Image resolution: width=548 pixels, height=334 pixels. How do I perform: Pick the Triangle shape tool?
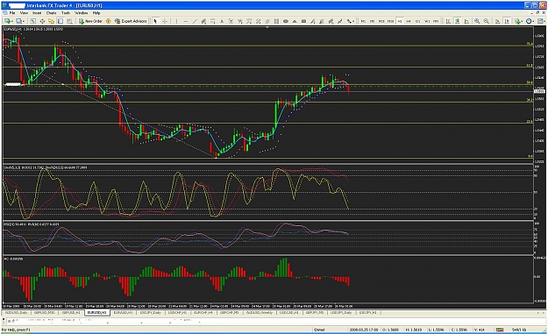295,21
